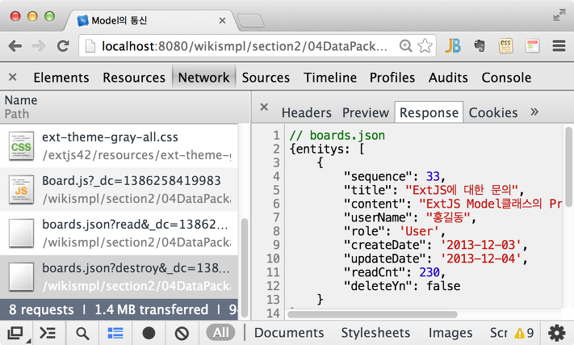Click the "1.4 MB transferred" status text
The image size is (574, 345).
coord(151,309)
